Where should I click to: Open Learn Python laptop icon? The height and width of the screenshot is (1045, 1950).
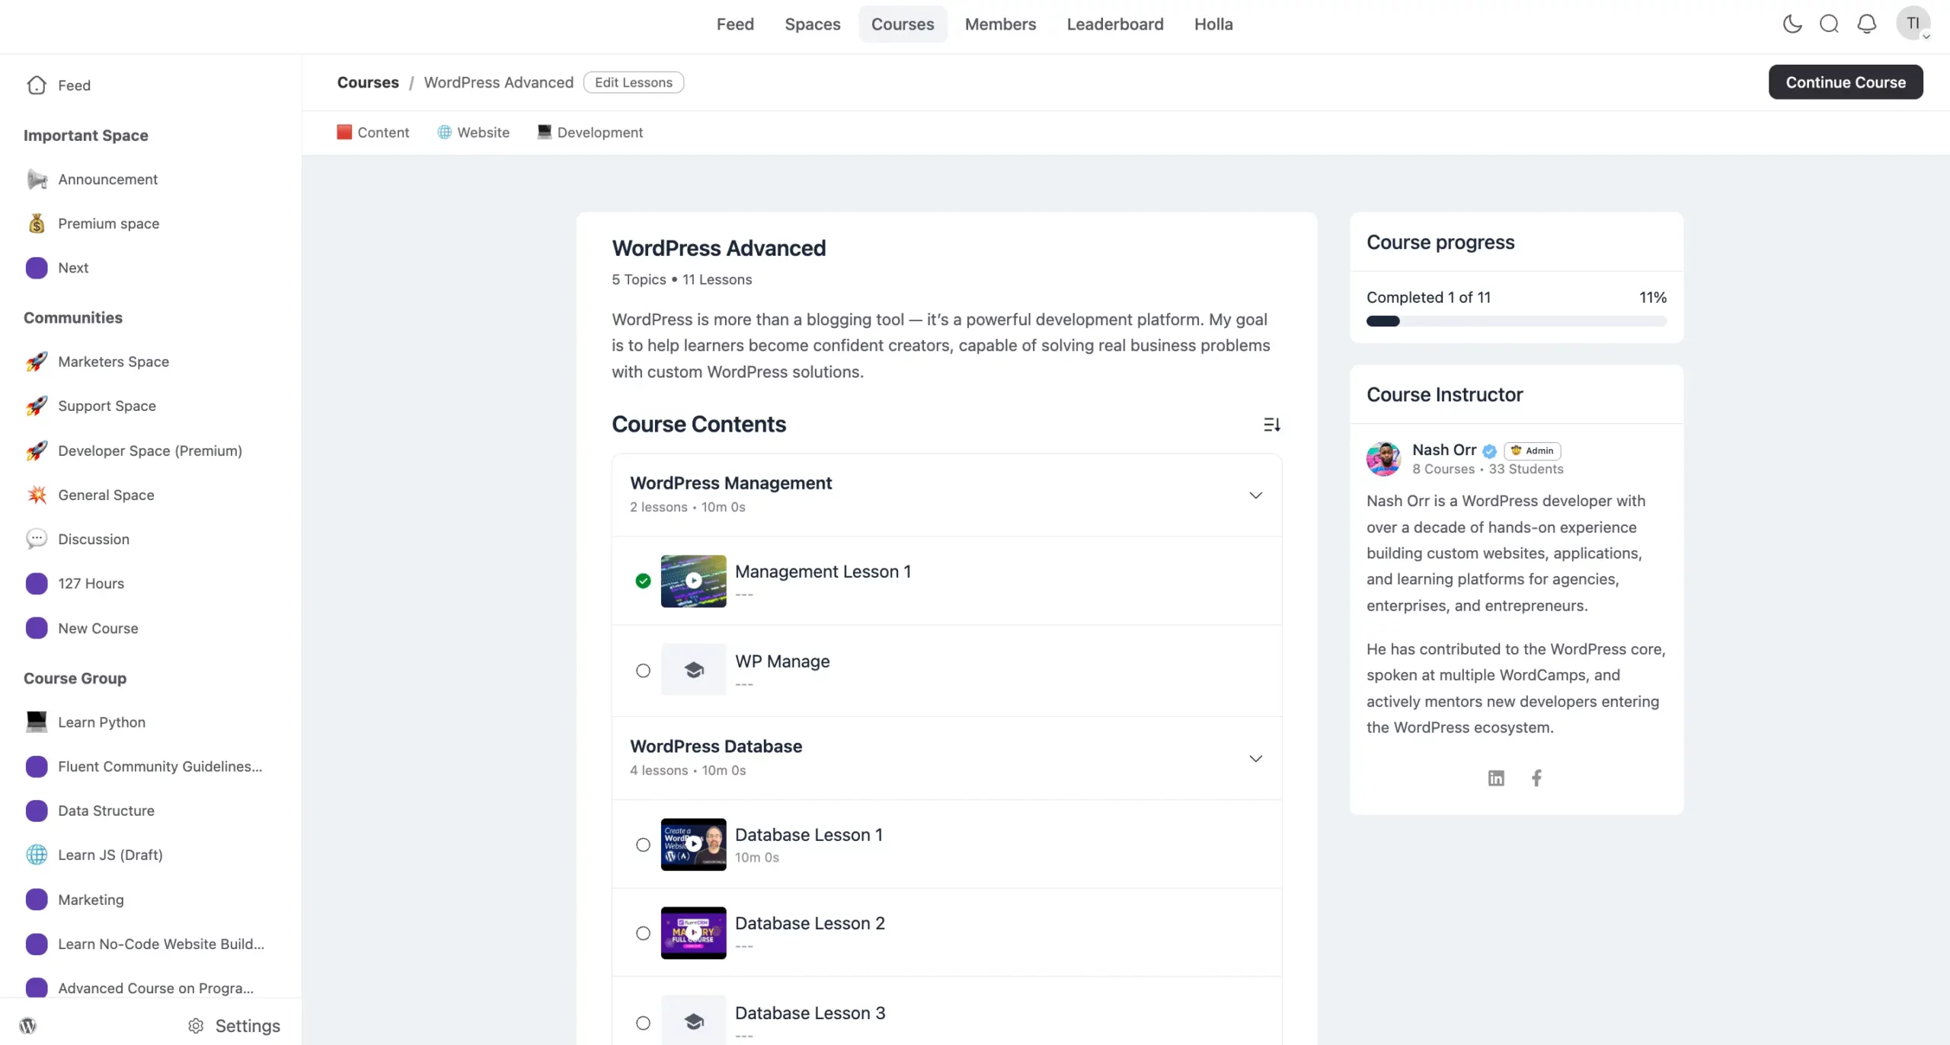pyautogui.click(x=37, y=722)
